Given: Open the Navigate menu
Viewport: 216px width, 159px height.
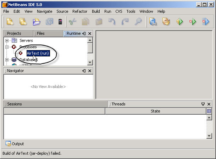Looking at the screenshot, I should 44,11.
